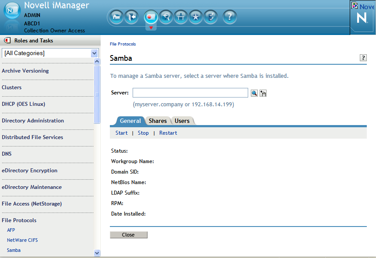The height and width of the screenshot is (258, 376).
Task: Focus the Server input field
Action: [x=190, y=93]
